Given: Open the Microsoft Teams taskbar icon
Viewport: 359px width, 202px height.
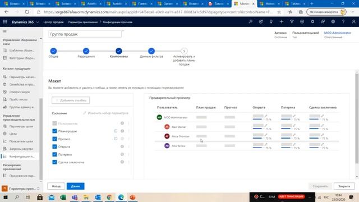Looking at the screenshot, I should click(75, 197).
